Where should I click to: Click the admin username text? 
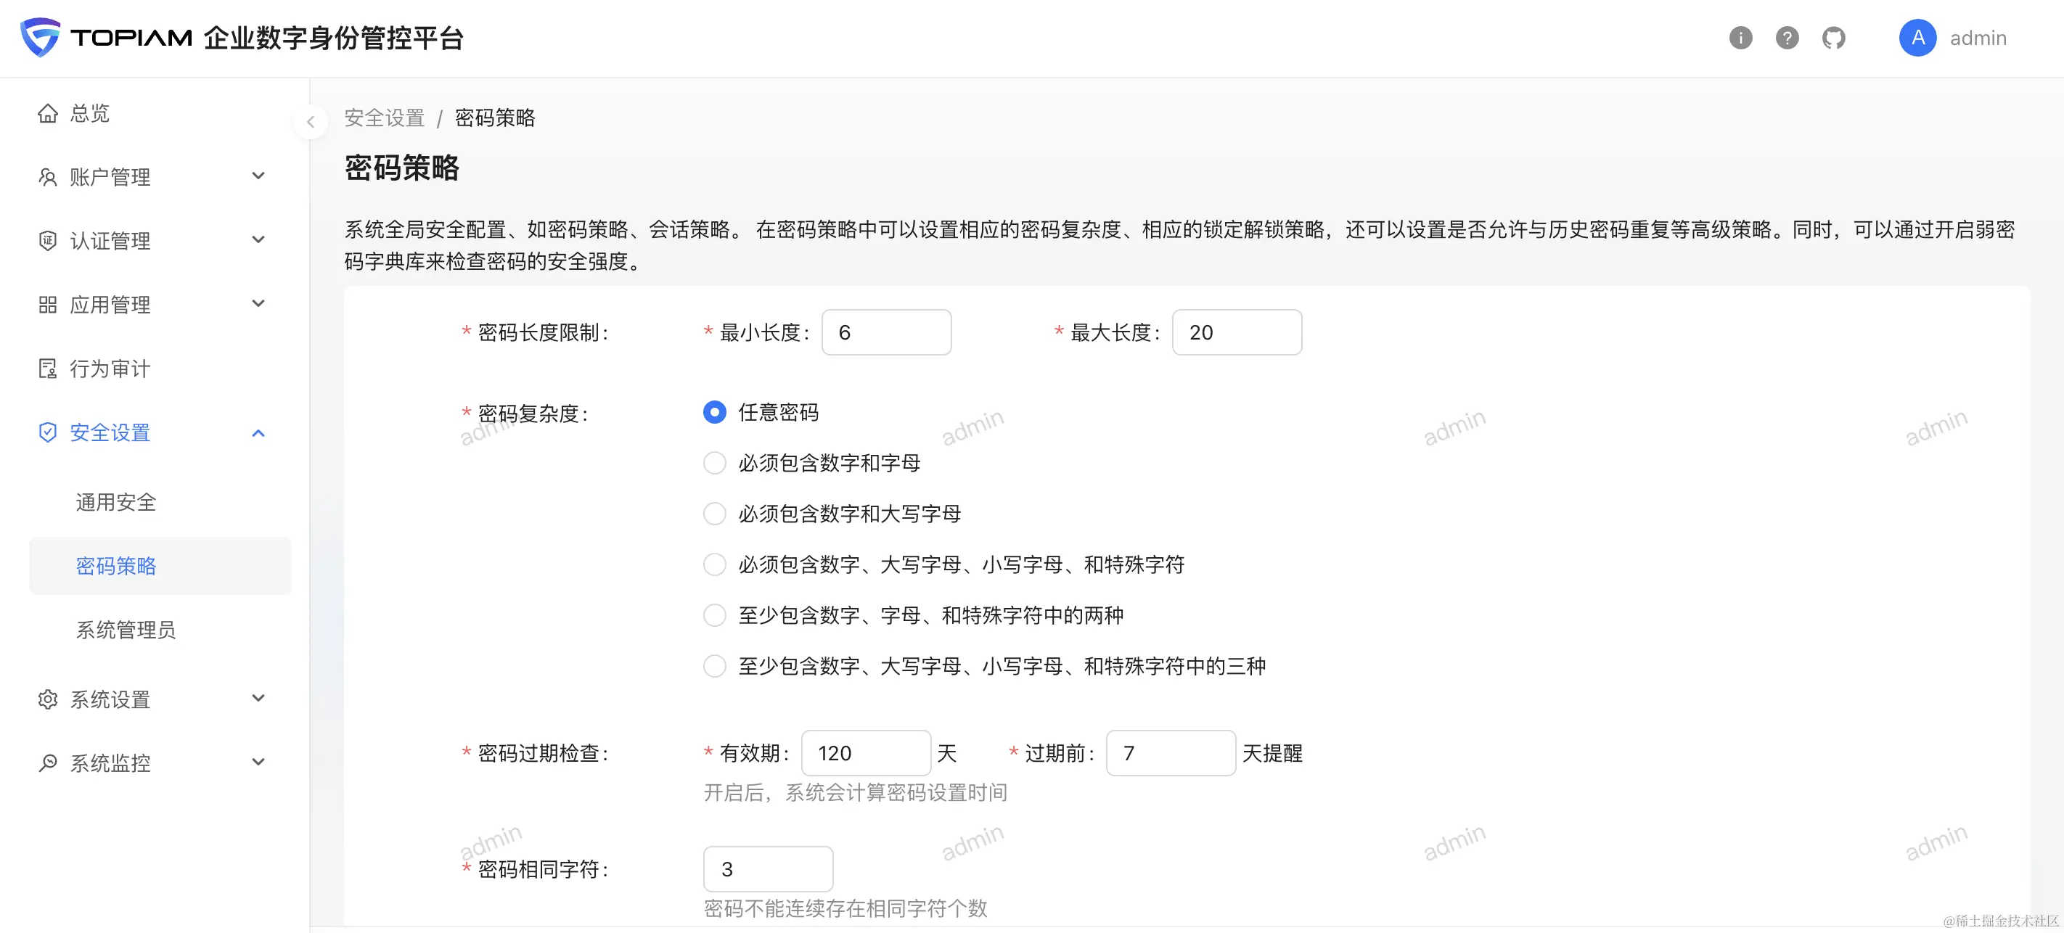tap(1978, 38)
